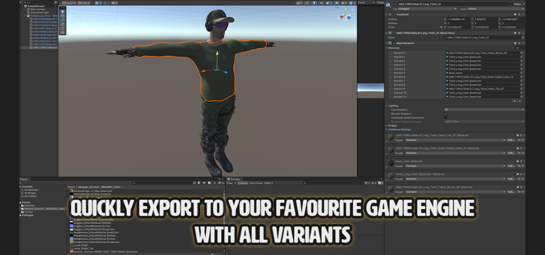Toggle the Mesh Renderer enabled checkbox
Viewport: 545px width, 255px height.
pyautogui.click(x=394, y=43)
